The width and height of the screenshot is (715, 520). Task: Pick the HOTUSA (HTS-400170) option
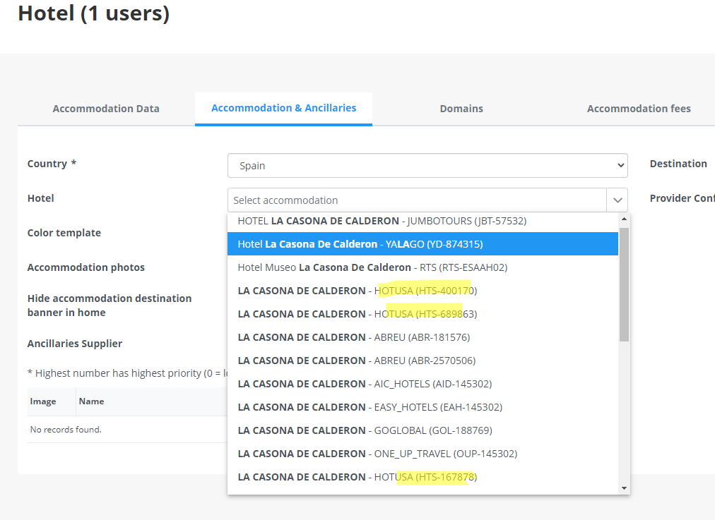(357, 291)
